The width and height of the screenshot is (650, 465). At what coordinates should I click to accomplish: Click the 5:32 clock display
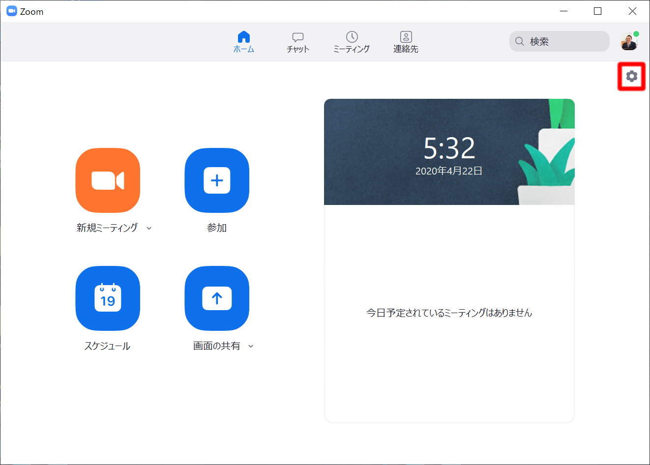click(x=449, y=148)
